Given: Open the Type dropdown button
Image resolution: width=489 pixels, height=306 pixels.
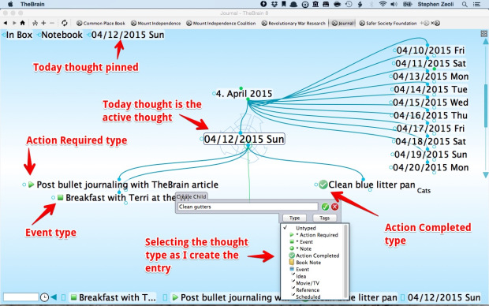Looking at the screenshot, I should pyautogui.click(x=294, y=218).
